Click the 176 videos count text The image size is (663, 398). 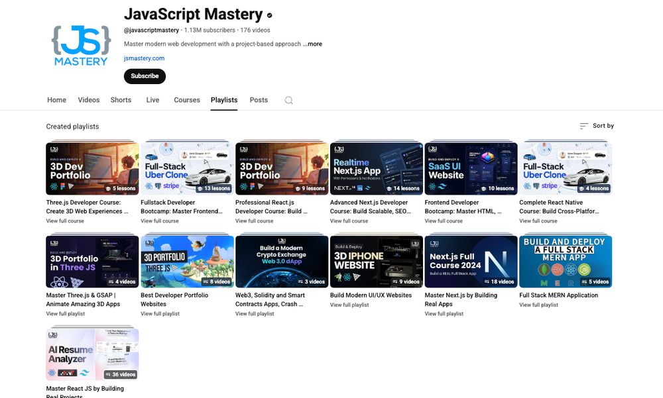coord(255,30)
